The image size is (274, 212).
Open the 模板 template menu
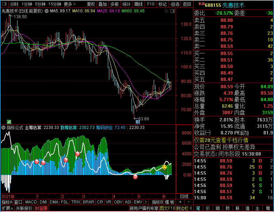(170, 202)
